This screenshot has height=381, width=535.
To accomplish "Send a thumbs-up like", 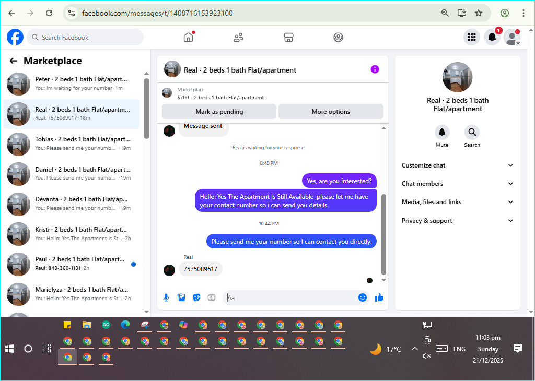I will (x=379, y=297).
